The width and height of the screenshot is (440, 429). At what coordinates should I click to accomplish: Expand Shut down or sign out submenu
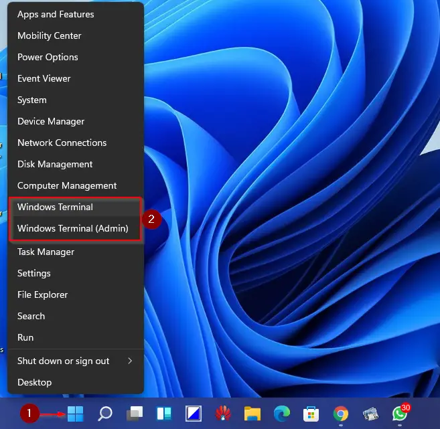[x=76, y=361]
